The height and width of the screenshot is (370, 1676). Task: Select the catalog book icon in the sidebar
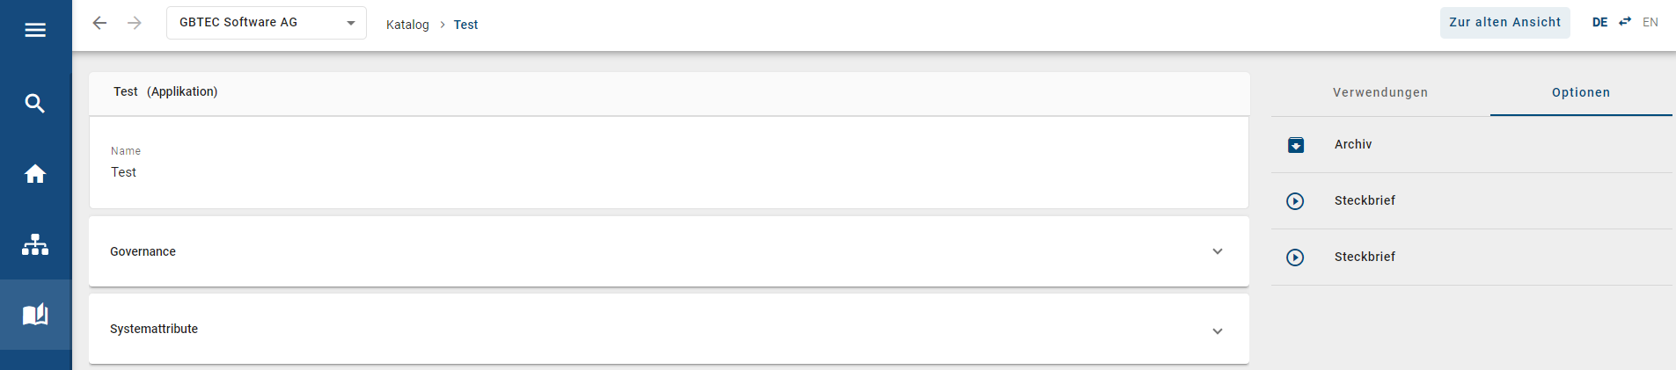pyautogui.click(x=35, y=315)
